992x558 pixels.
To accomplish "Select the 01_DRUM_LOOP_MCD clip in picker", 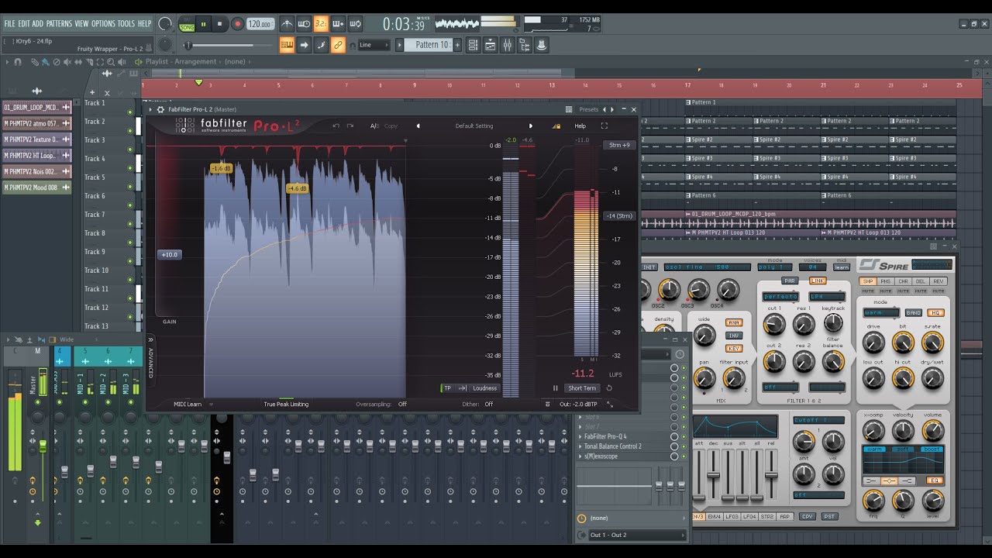I will 36,107.
